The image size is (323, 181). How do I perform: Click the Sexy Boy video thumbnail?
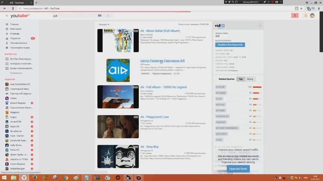tap(118, 156)
